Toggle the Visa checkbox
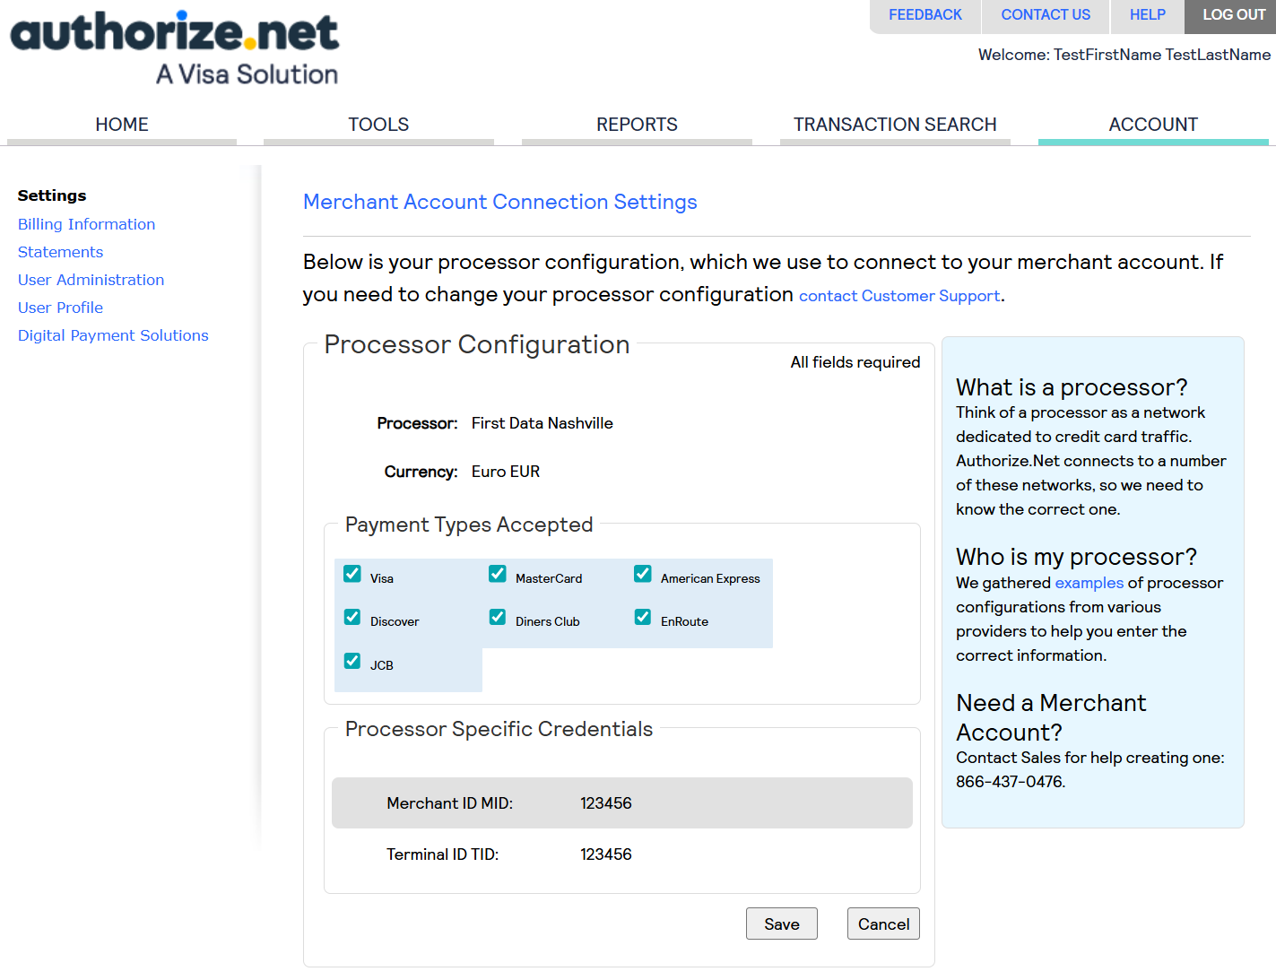 (x=352, y=574)
